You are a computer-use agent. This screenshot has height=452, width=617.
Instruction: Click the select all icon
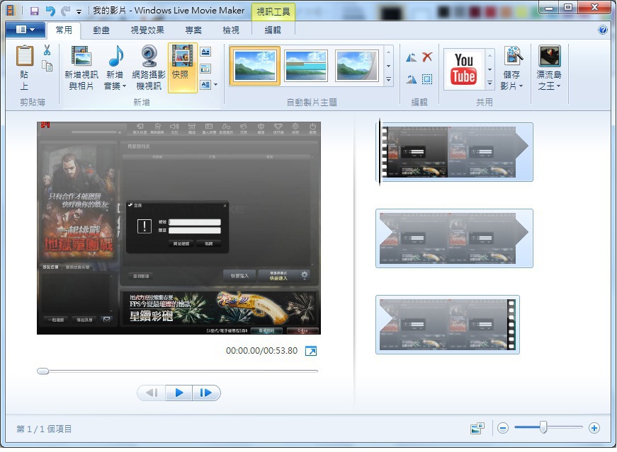427,79
